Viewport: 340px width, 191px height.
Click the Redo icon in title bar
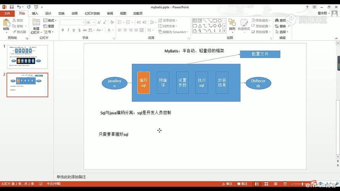(x=29, y=7)
